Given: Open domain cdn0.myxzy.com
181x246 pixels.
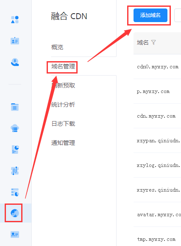Looking at the screenshot, I should point(158,67).
